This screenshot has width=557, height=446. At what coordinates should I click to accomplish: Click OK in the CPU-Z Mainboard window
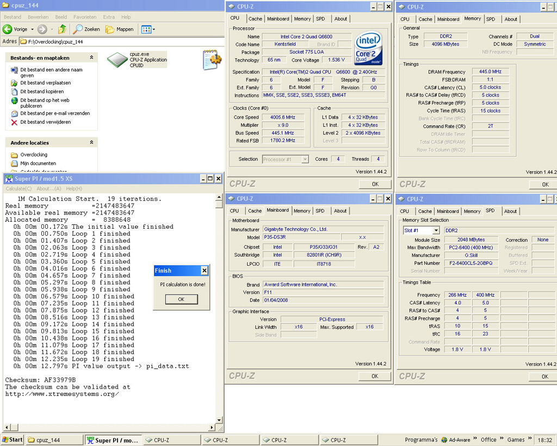(375, 376)
